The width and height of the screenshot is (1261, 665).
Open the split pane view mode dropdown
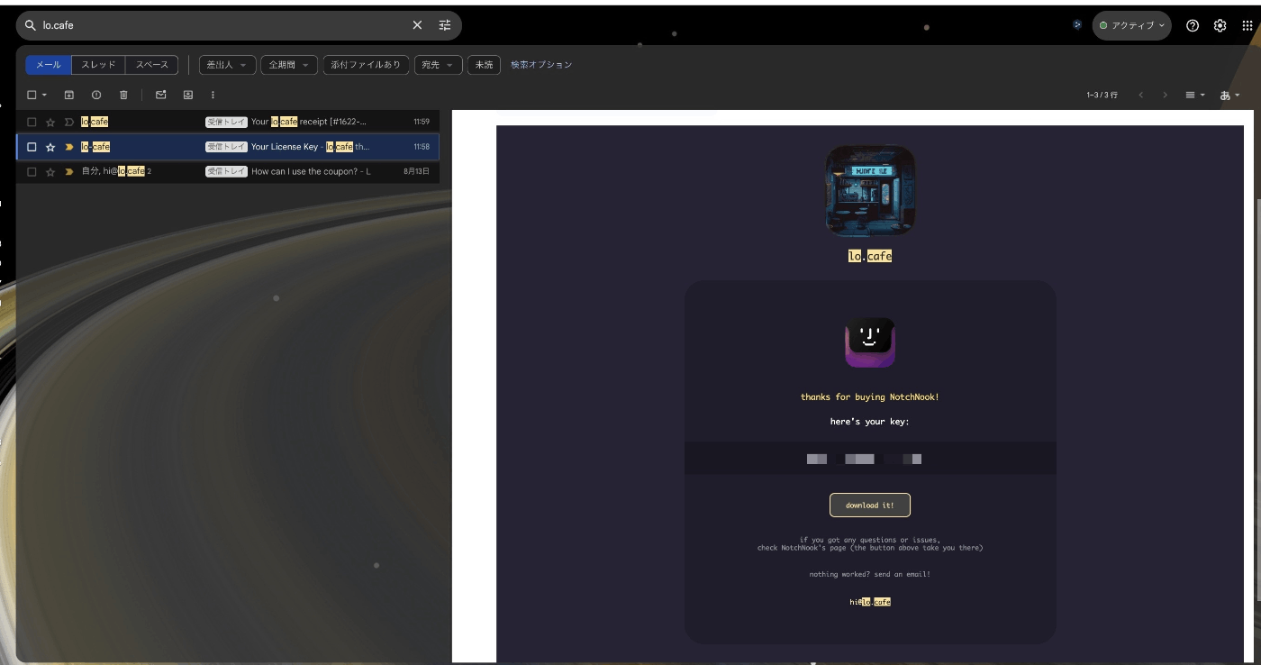coord(1195,95)
